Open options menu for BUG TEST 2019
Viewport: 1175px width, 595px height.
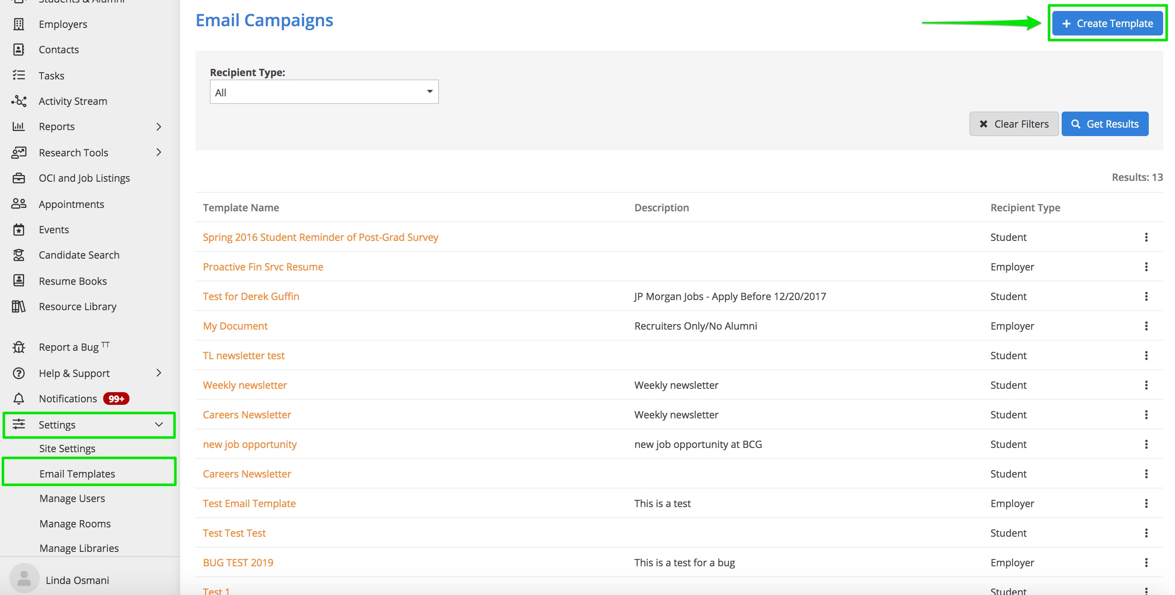pyautogui.click(x=1146, y=562)
